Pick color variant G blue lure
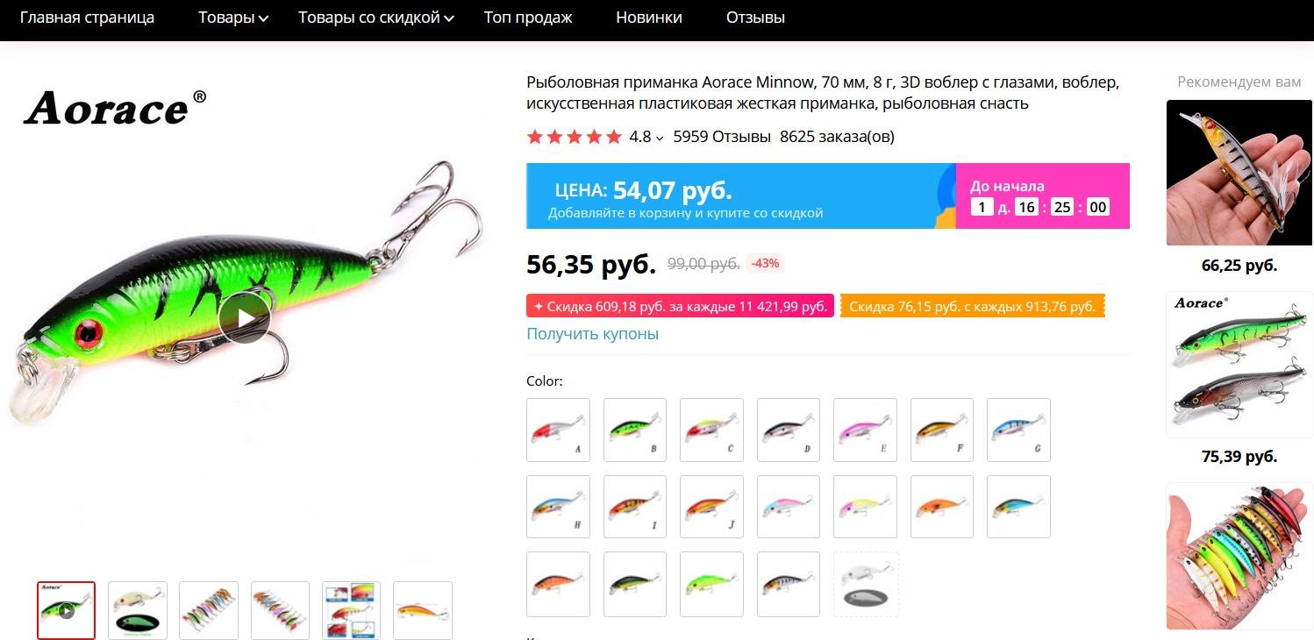This screenshot has height=640, width=1314. coord(1018,430)
